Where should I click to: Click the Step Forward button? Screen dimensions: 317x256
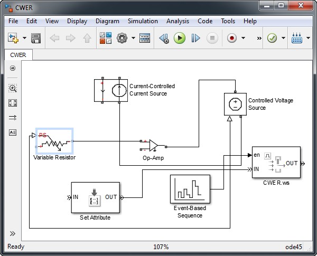pyautogui.click(x=196, y=38)
